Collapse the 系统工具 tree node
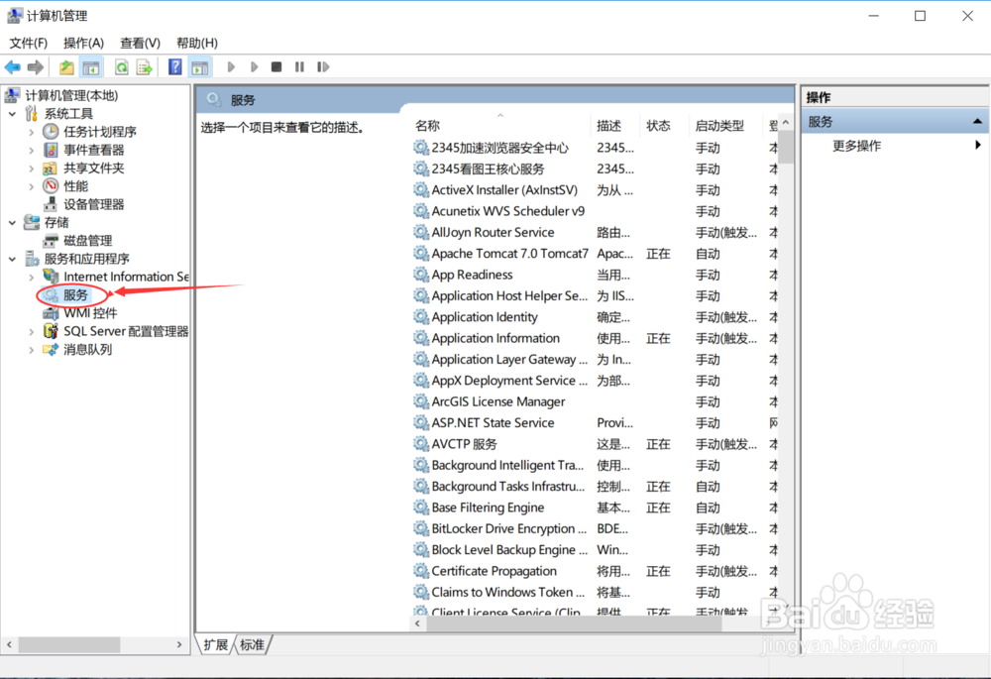The width and height of the screenshot is (991, 679). tap(10, 113)
